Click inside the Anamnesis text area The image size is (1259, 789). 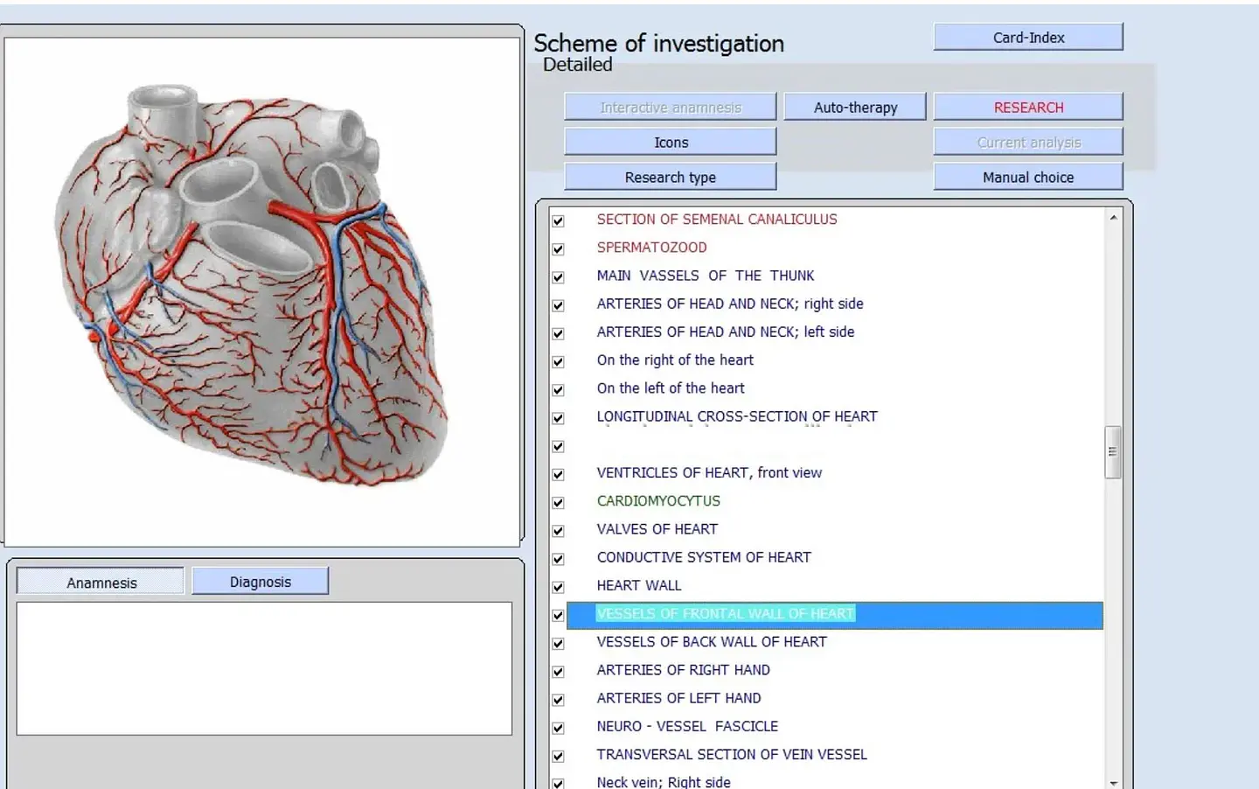point(264,668)
